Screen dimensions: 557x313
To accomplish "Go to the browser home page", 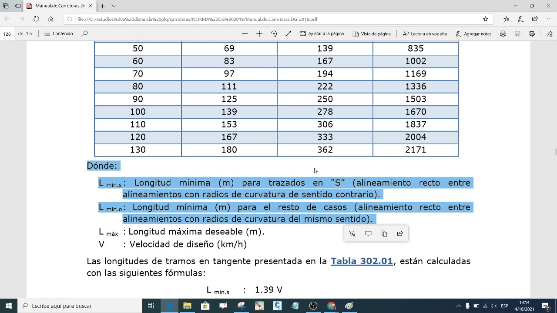I will coord(51,19).
